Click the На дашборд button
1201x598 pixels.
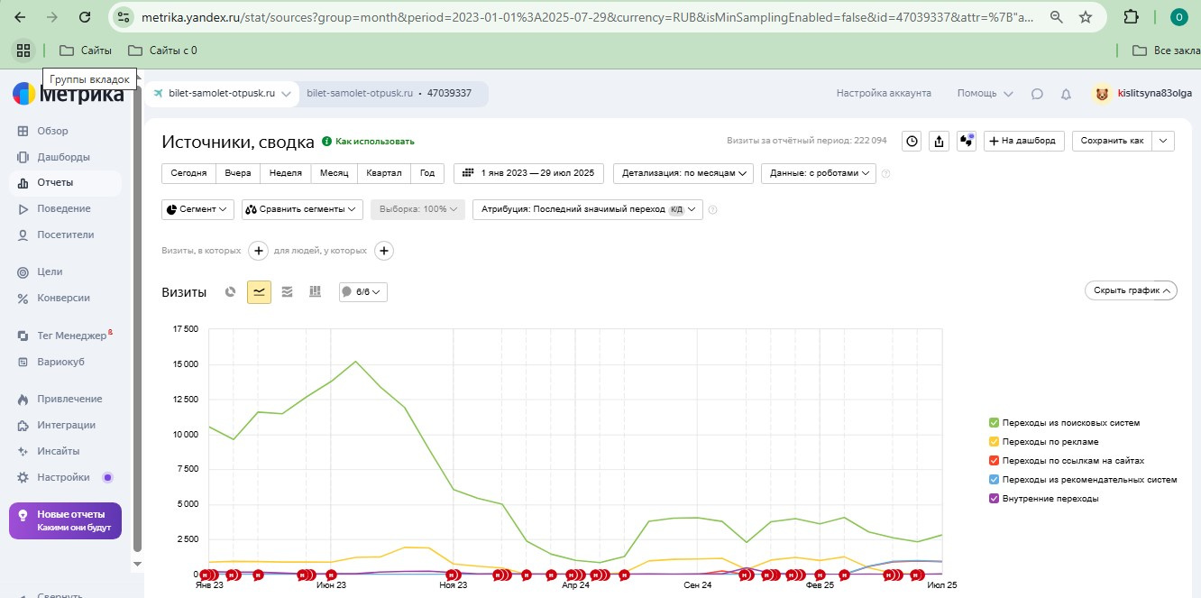click(x=1024, y=141)
